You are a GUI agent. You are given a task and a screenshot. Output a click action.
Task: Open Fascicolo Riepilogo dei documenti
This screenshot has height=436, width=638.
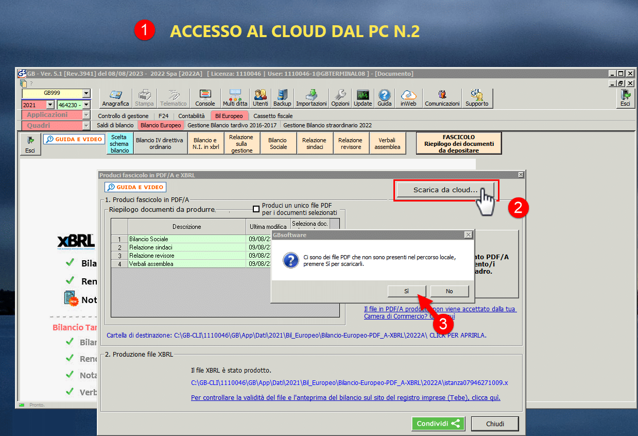pyautogui.click(x=459, y=144)
